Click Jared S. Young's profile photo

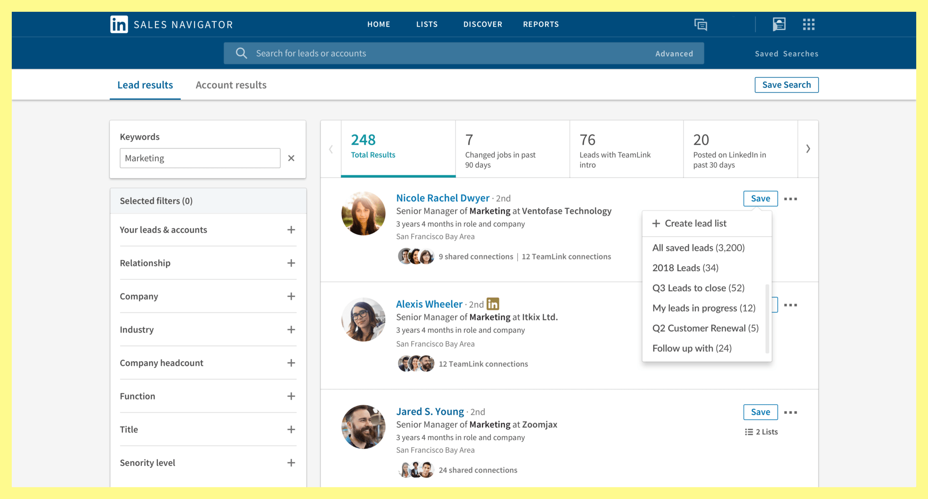[363, 427]
